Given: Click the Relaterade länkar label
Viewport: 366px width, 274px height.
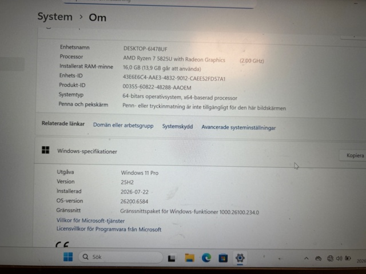Looking at the screenshot, I should [x=63, y=123].
